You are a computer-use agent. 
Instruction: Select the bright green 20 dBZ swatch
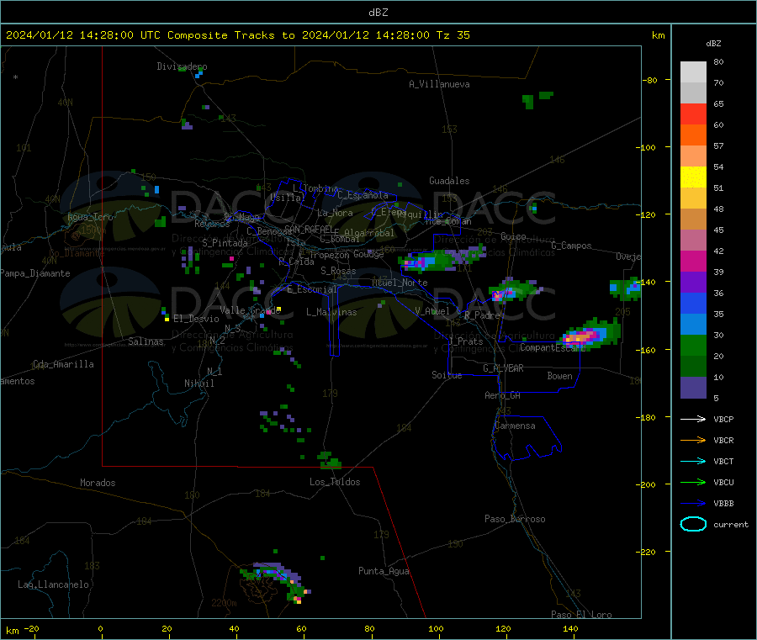[x=693, y=345]
